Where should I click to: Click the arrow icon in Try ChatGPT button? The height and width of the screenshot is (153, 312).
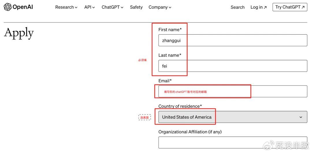pyautogui.click(x=303, y=7)
